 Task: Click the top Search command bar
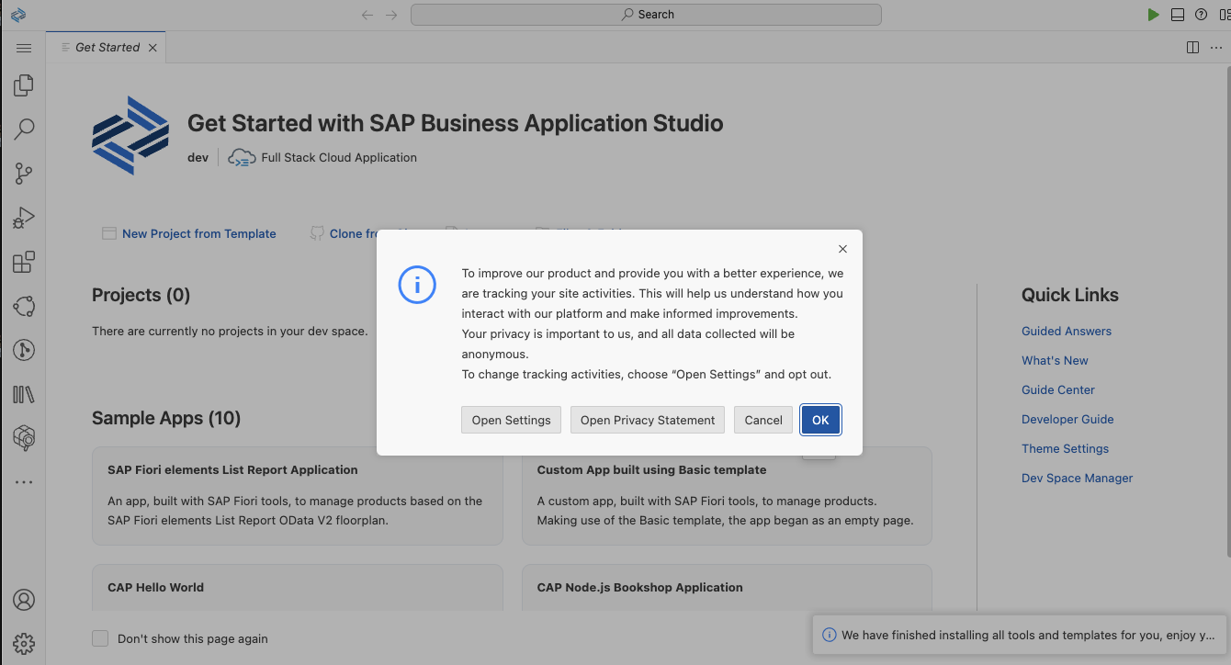646,15
